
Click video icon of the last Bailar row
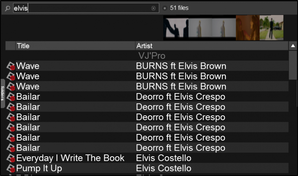pos(11,148)
